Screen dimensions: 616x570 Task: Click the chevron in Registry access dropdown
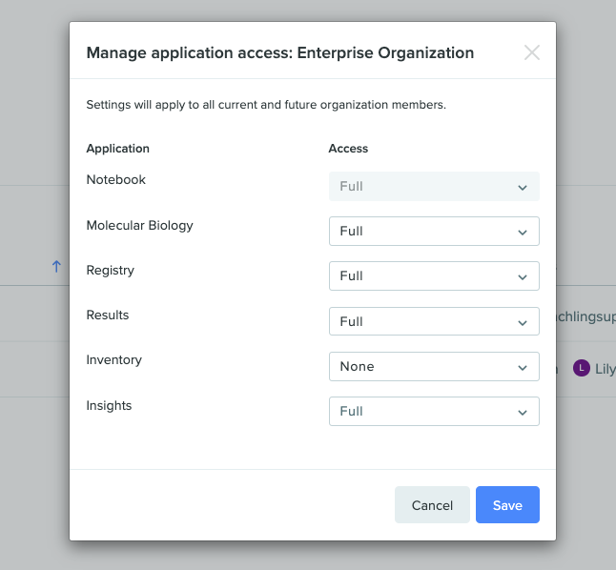523,277
